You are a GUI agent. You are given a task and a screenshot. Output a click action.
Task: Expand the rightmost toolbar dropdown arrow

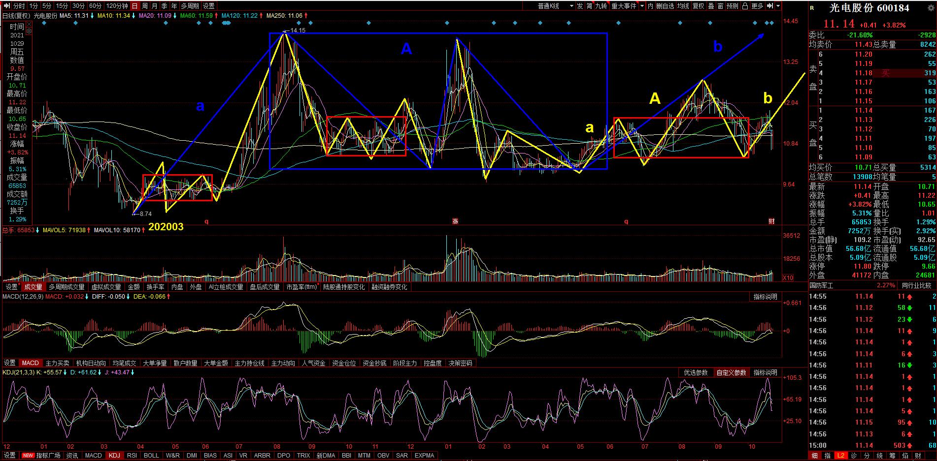[x=778, y=6]
